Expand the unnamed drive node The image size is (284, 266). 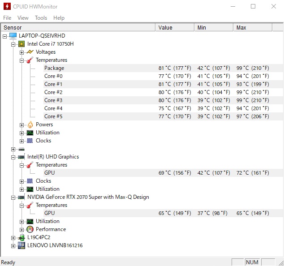(x=13, y=149)
